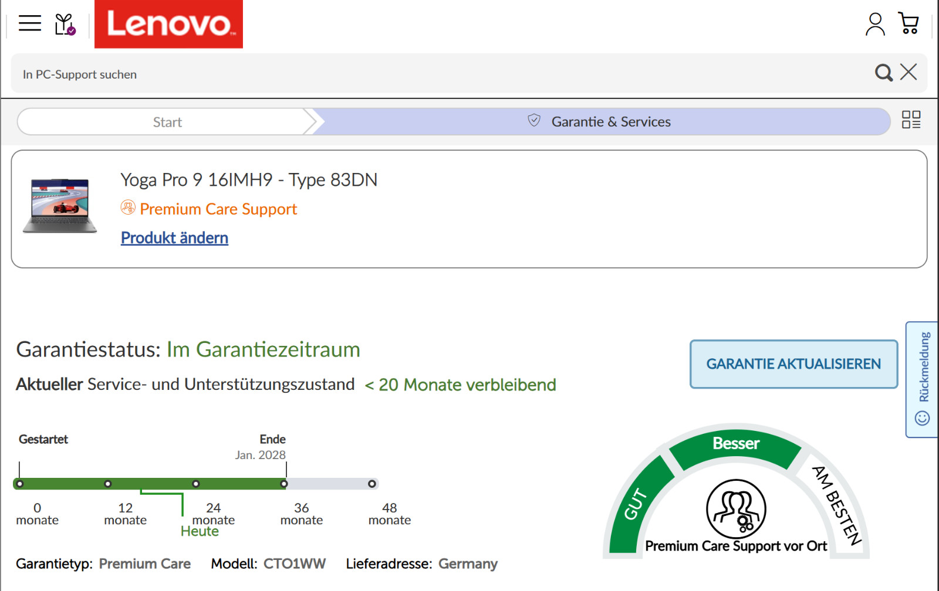Click the GARANTIE AKTUALISIEREN button
939x591 pixels.
793,364
